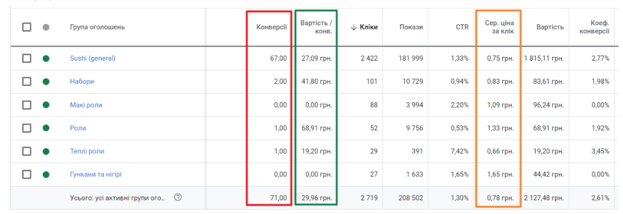Tick the checkbox for Sushi (general)
Viewport: 623px width, 214px height.
point(26,59)
